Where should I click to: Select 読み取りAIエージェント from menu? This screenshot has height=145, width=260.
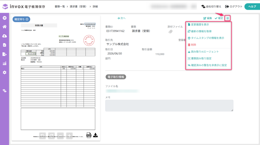click(x=203, y=52)
